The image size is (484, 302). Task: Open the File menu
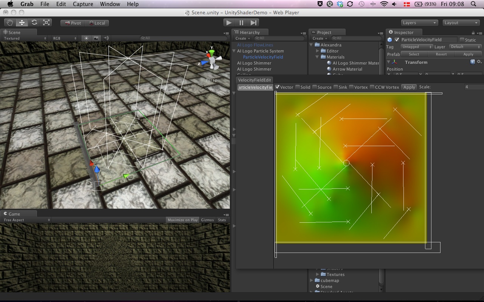click(45, 4)
